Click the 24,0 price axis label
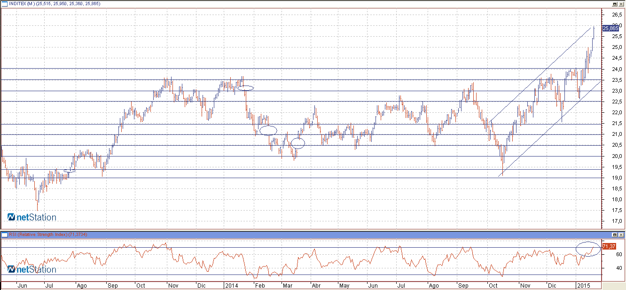 (x=617, y=69)
